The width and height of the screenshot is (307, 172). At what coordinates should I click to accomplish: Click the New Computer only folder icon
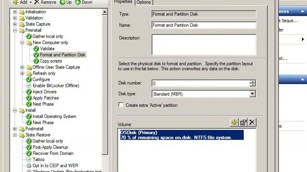coord(29,43)
